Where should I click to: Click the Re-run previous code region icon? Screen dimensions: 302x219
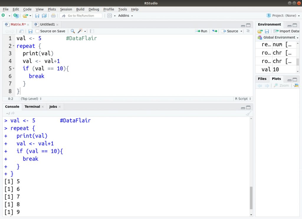click(215, 31)
